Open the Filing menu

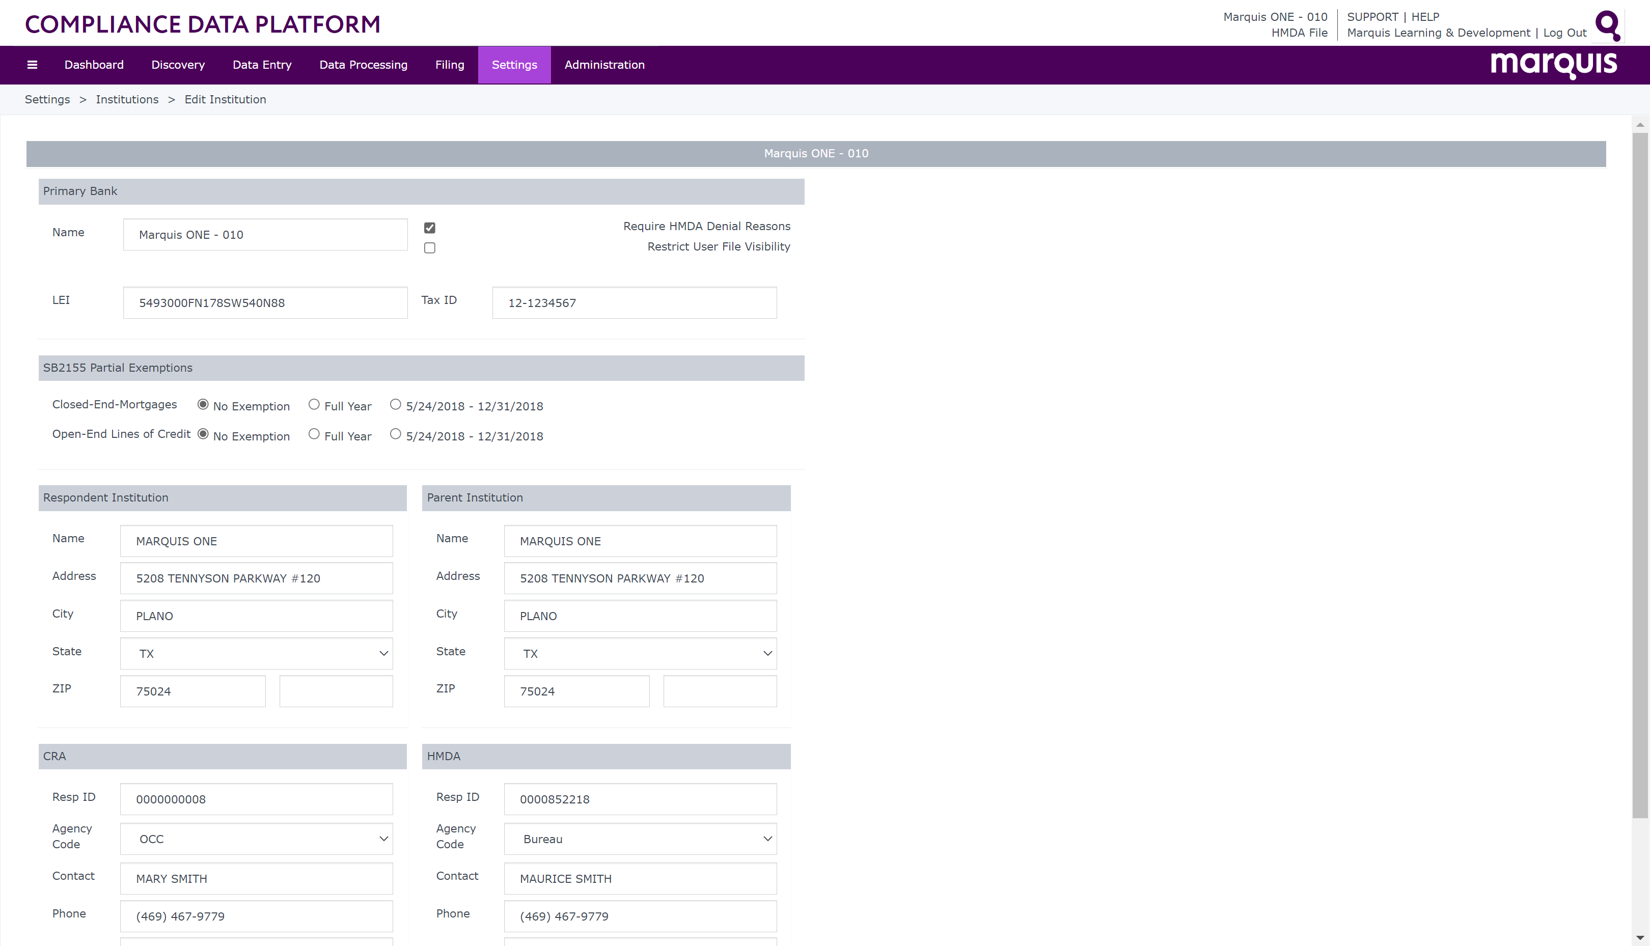click(450, 65)
